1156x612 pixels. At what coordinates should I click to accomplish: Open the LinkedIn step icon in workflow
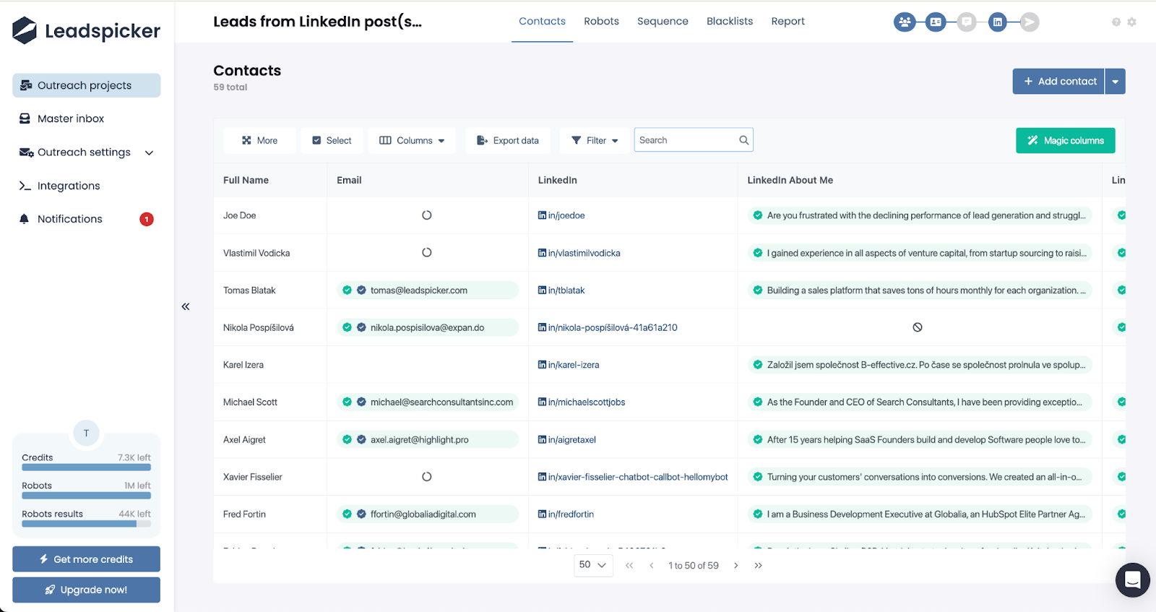pyautogui.click(x=998, y=22)
